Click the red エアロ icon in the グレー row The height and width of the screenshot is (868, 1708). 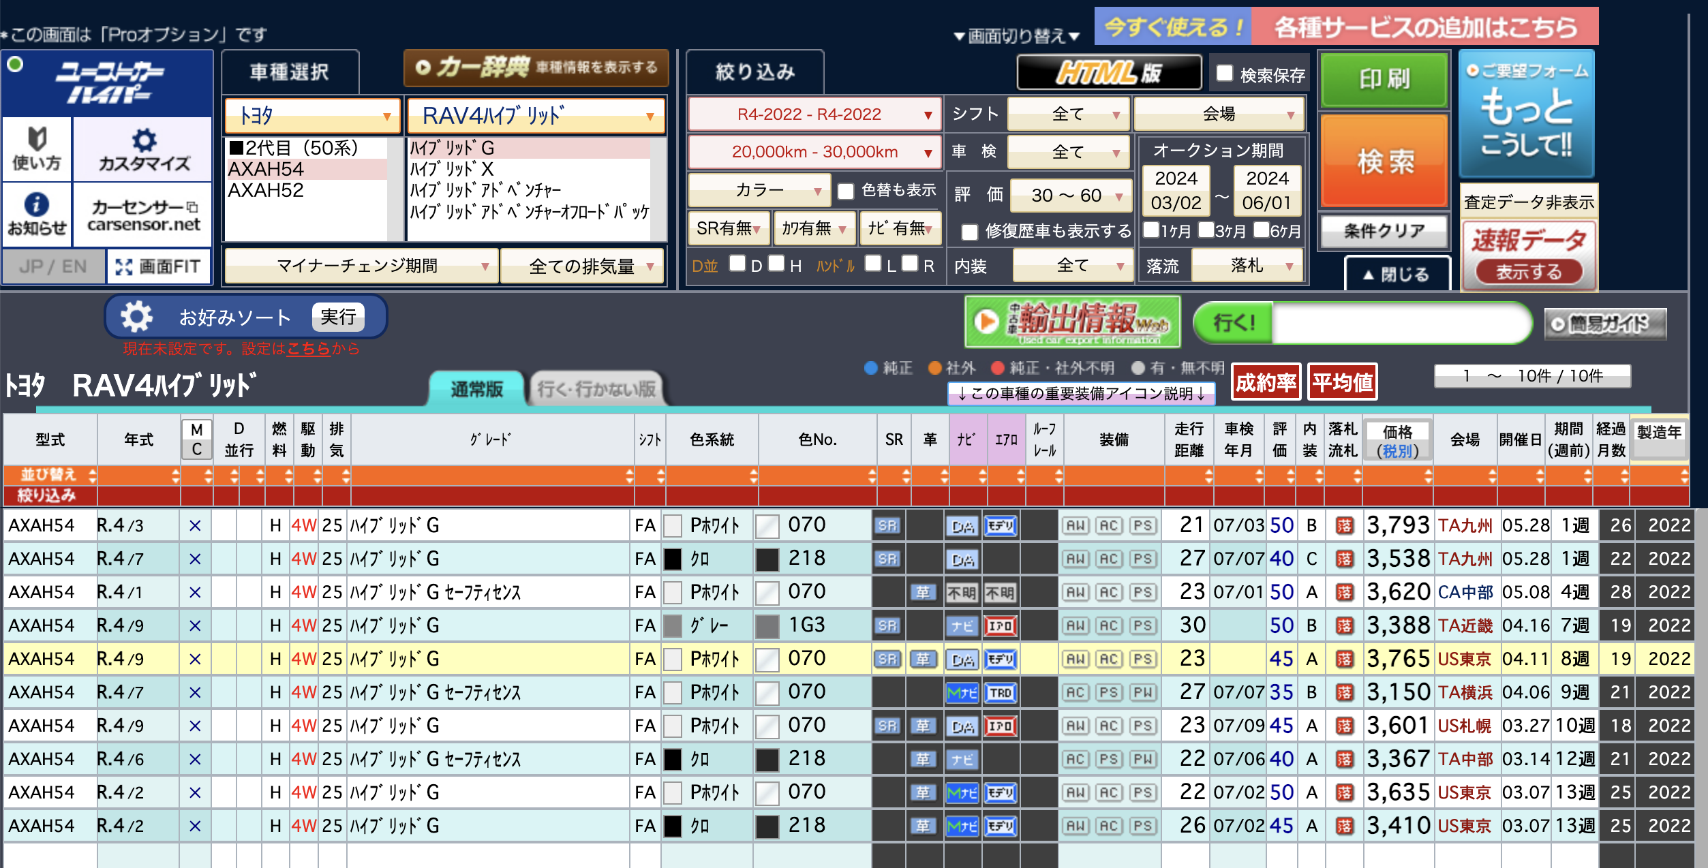click(x=1001, y=626)
